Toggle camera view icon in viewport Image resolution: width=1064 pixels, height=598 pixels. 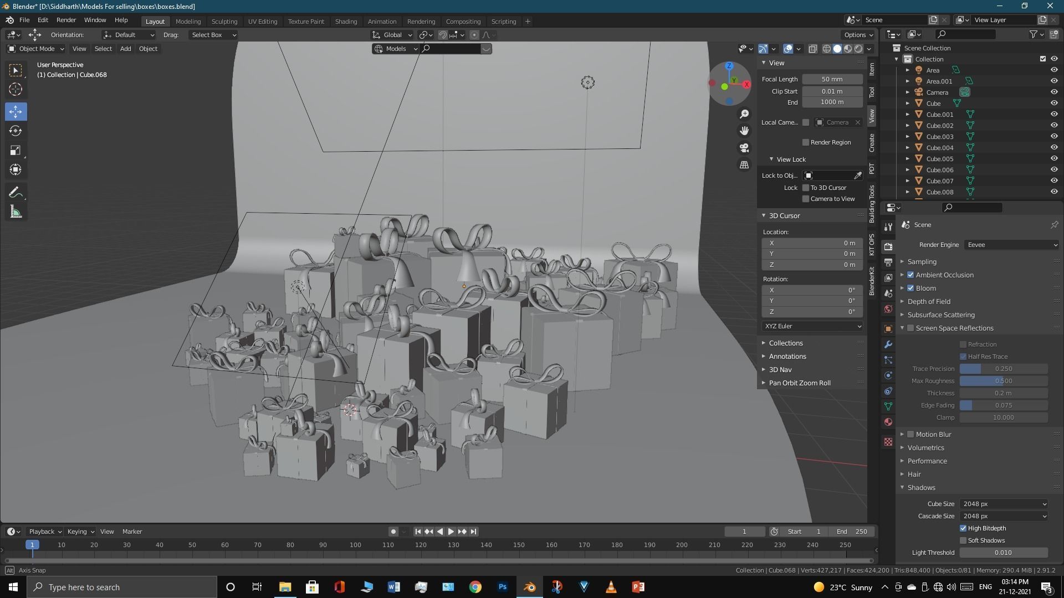point(744,148)
